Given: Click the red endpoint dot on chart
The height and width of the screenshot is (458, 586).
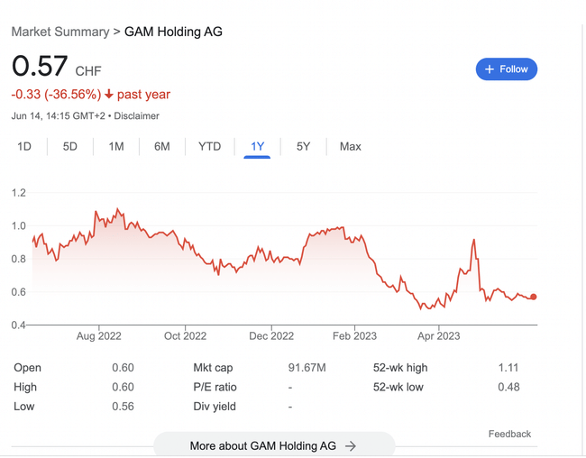Looking at the screenshot, I should [534, 297].
